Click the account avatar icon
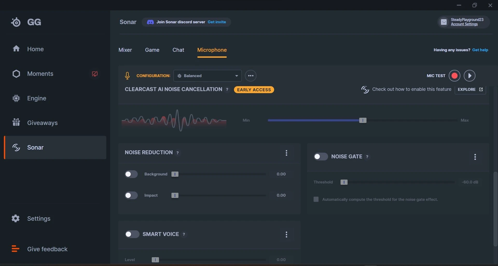Image resolution: width=498 pixels, height=266 pixels. [x=444, y=22]
